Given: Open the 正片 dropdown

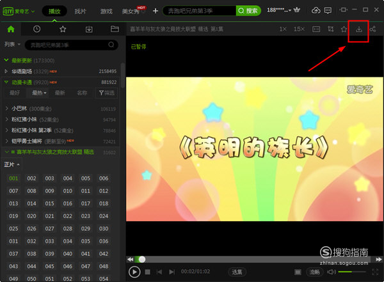Looking at the screenshot, I should [12, 164].
